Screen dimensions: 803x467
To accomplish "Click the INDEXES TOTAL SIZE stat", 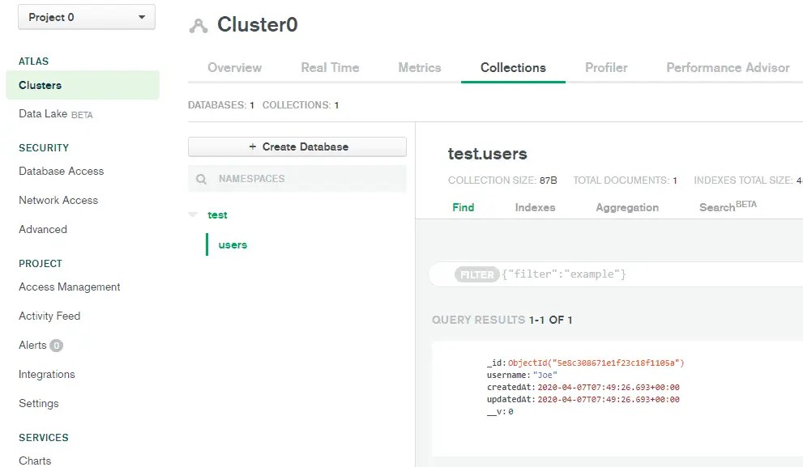I will point(748,180).
